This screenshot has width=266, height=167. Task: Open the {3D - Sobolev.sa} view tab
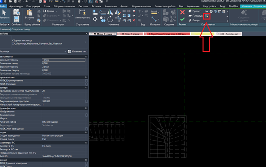coord(229,34)
